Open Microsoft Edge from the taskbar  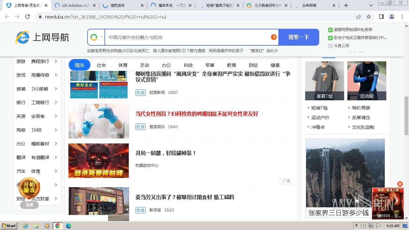pos(68,226)
